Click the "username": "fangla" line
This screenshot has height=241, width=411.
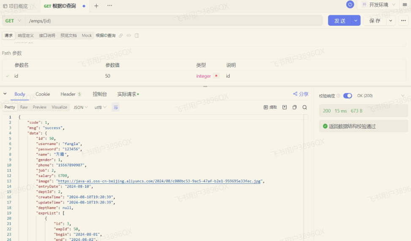coord(59,144)
